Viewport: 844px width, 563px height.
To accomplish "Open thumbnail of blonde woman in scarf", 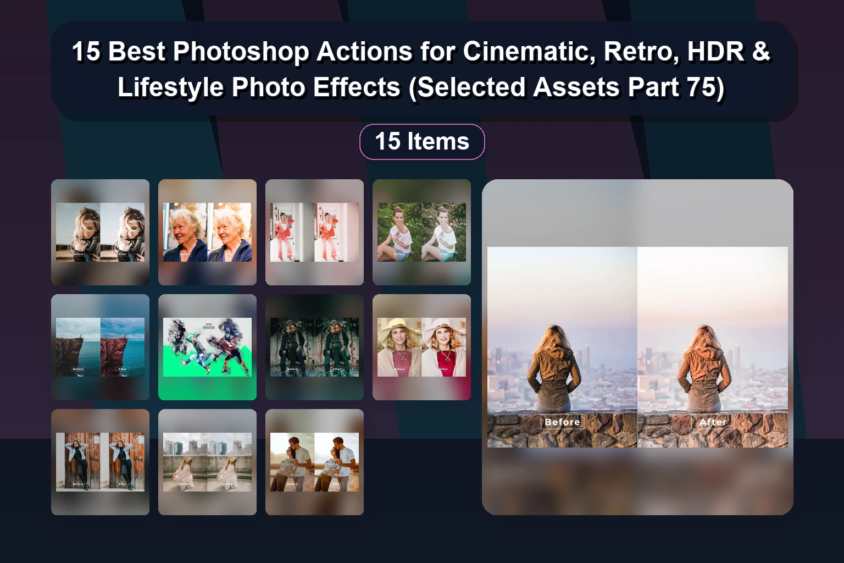I will 100,232.
